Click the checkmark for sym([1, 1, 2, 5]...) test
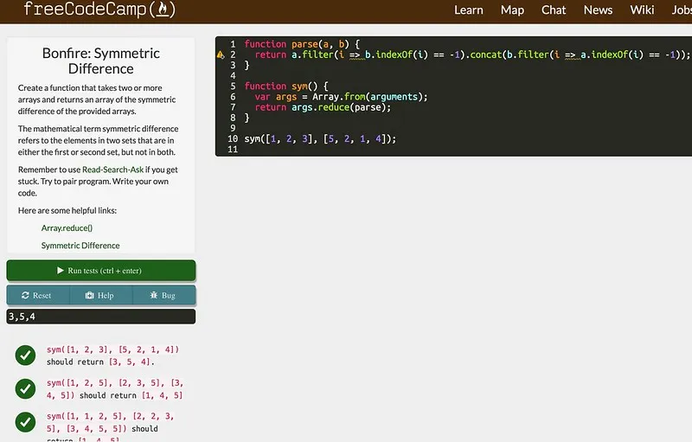Image resolution: width=692 pixels, height=442 pixels. pos(25,422)
